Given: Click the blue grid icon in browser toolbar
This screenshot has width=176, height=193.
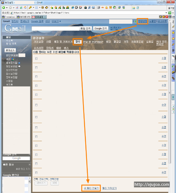Looking at the screenshot, I should [x=37, y=8].
